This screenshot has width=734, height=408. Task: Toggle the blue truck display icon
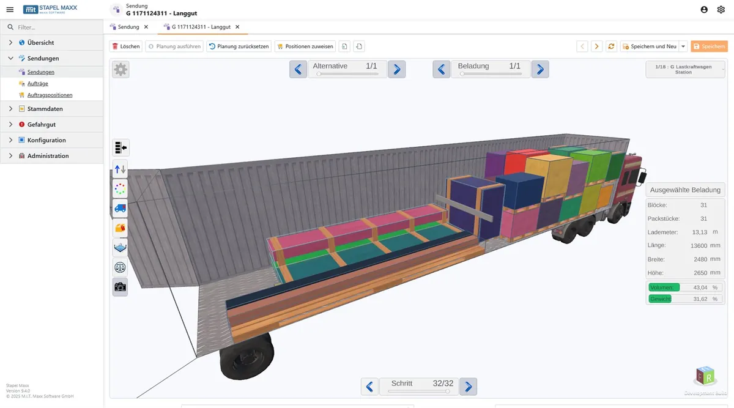[x=120, y=208]
